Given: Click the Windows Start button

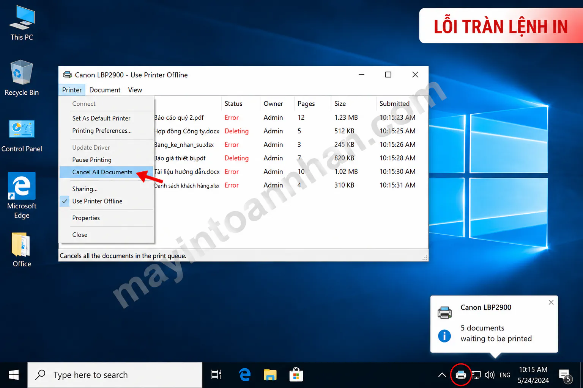Looking at the screenshot, I should (x=14, y=375).
